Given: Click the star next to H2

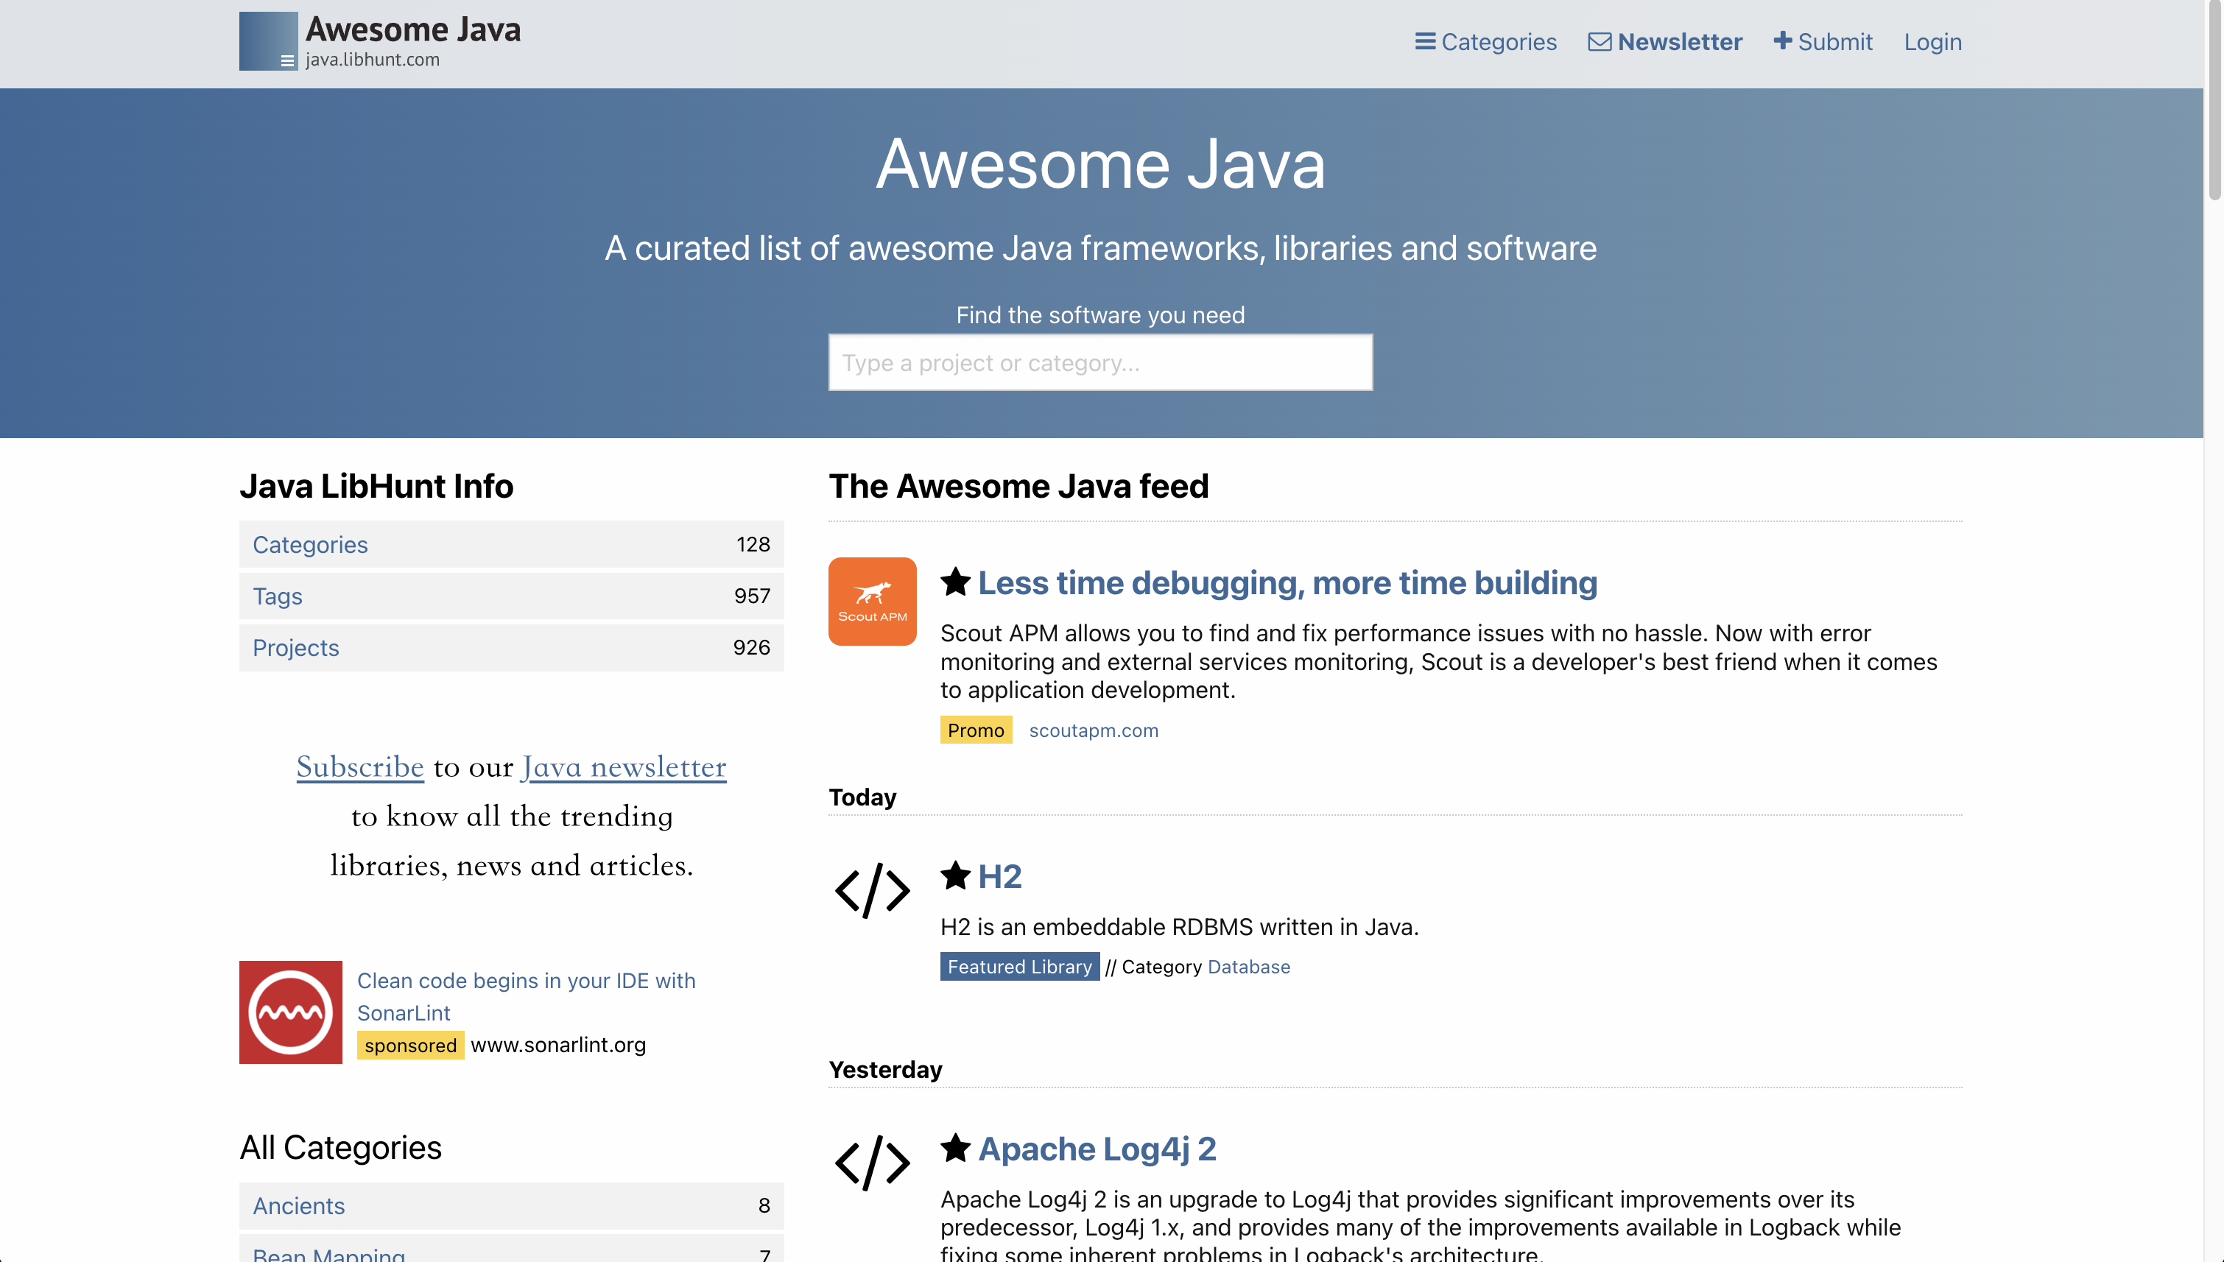Looking at the screenshot, I should pos(955,875).
